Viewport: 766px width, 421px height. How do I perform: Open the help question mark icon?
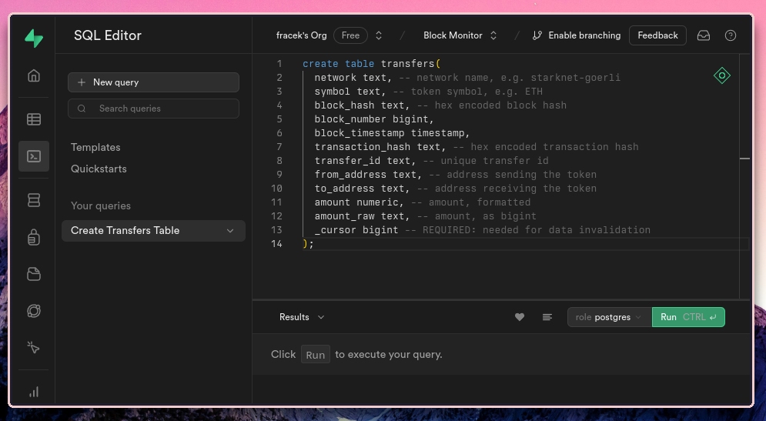[x=731, y=35]
